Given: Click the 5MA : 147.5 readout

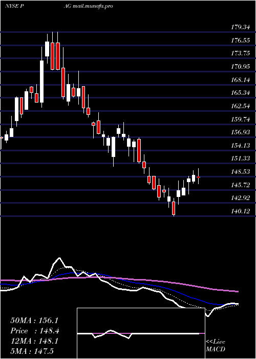Looking at the screenshot, I should [32, 351].
